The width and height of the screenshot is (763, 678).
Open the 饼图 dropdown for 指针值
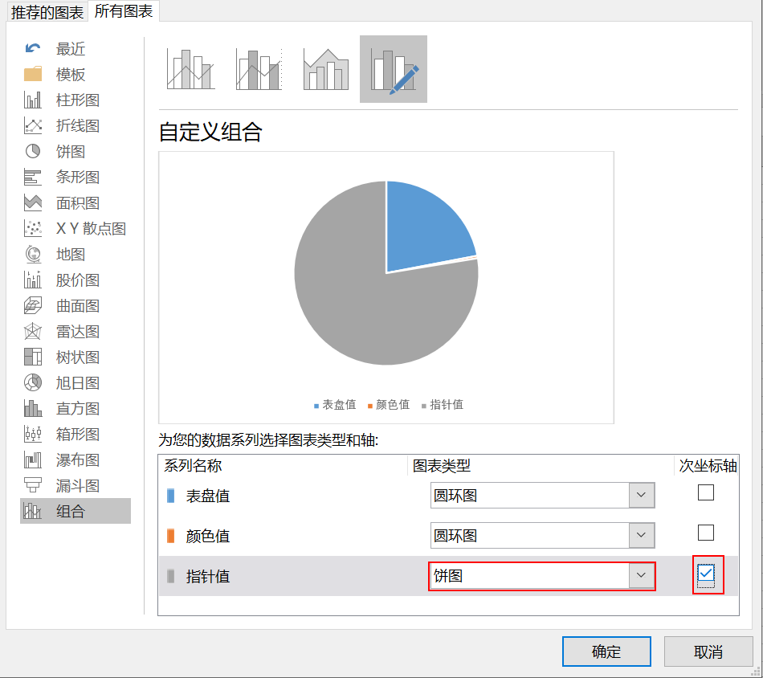(x=641, y=575)
